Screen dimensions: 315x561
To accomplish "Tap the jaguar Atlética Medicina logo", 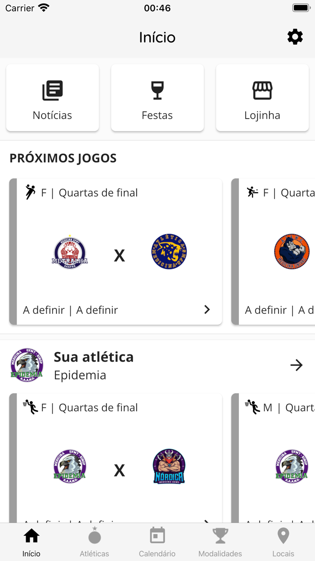I will pos(169,252).
